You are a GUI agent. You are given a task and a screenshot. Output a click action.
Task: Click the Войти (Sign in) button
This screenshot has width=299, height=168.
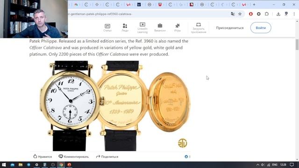[x=261, y=28]
